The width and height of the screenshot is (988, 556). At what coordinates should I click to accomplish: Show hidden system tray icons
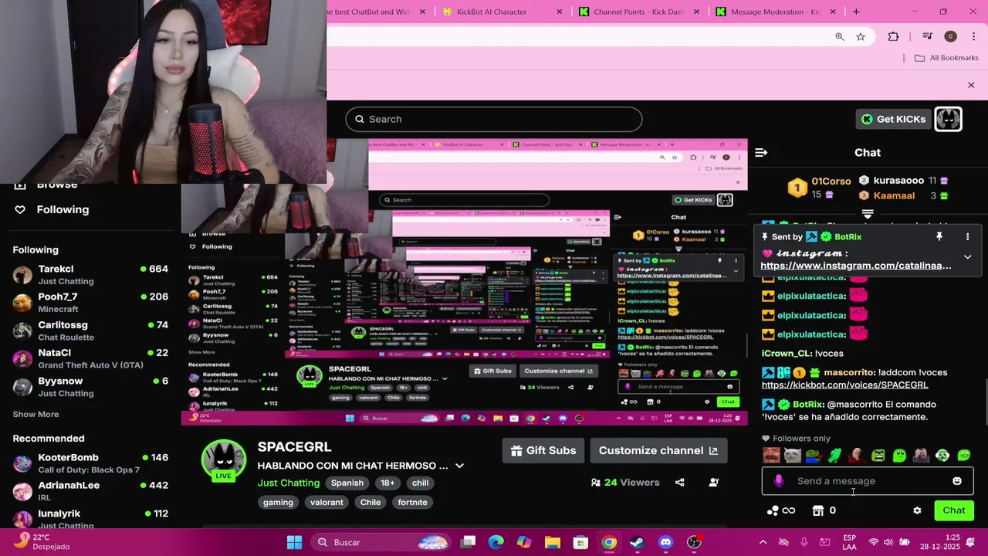(x=763, y=542)
